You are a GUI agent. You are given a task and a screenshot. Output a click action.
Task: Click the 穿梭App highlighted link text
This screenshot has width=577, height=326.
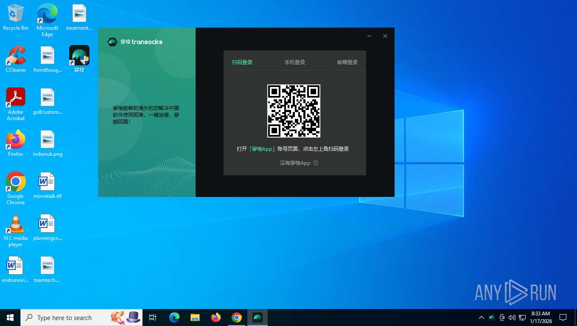coord(263,149)
